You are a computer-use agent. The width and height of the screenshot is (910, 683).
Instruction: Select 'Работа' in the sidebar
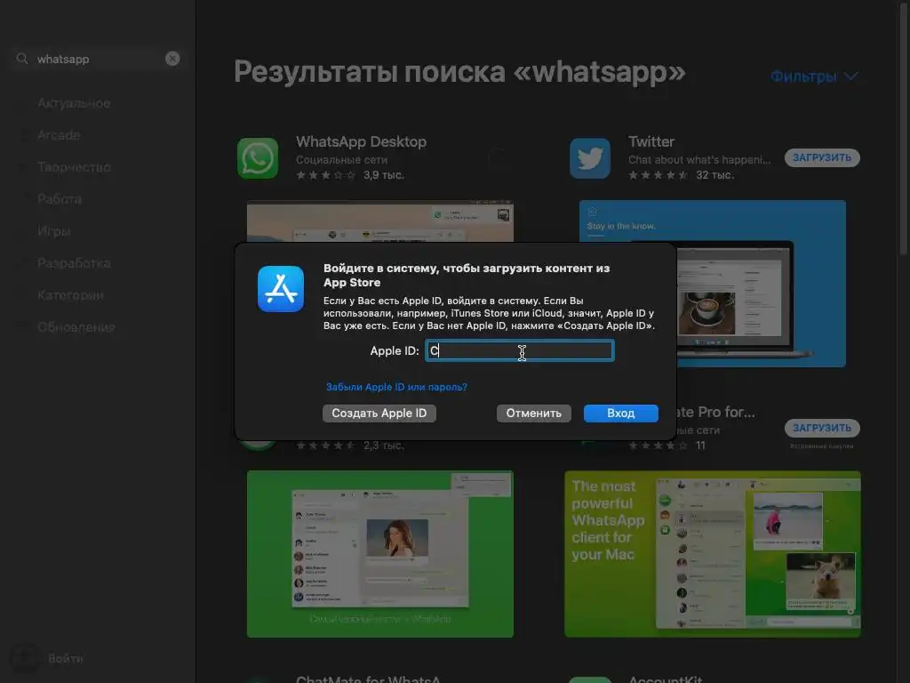pos(60,198)
